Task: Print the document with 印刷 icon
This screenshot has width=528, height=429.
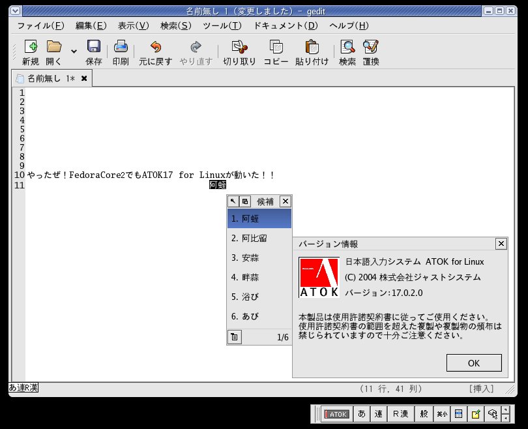Action: click(x=121, y=52)
